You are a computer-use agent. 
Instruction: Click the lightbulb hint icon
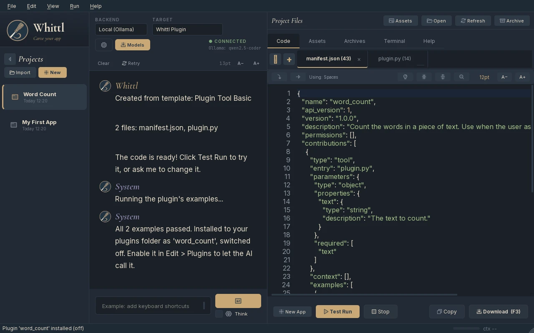tap(405, 77)
